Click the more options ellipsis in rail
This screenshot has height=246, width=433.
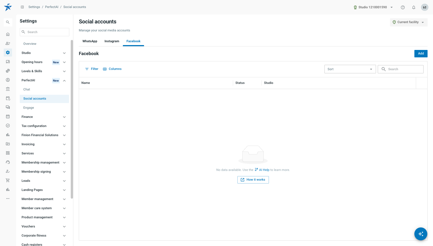(x=8, y=199)
